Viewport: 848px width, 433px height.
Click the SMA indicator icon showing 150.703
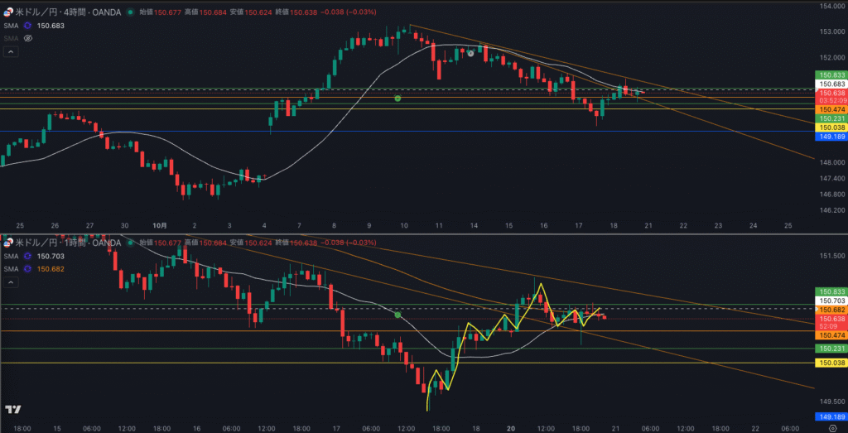28,257
